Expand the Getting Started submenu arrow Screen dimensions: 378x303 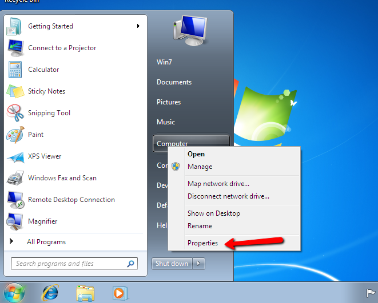click(138, 26)
